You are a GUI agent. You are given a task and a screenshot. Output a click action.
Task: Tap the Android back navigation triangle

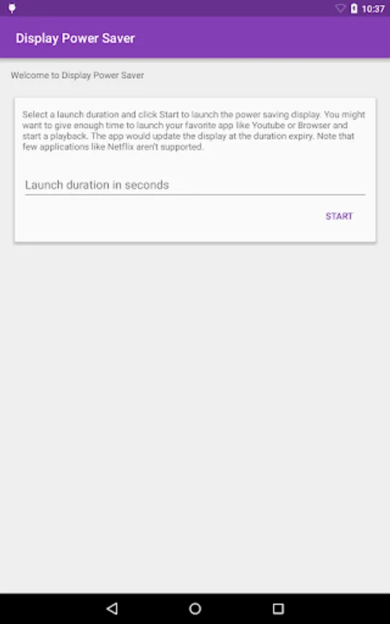(112, 608)
